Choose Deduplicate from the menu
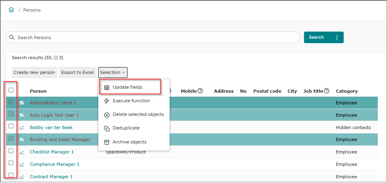Image resolution: width=387 pixels, height=183 pixels. (126, 128)
